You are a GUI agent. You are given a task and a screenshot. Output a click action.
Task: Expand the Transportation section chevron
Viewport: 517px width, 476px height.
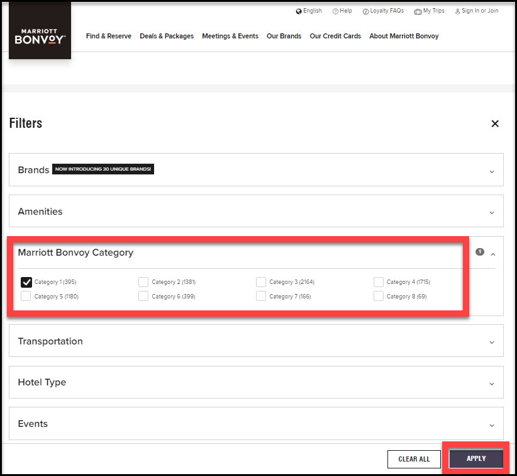(492, 343)
